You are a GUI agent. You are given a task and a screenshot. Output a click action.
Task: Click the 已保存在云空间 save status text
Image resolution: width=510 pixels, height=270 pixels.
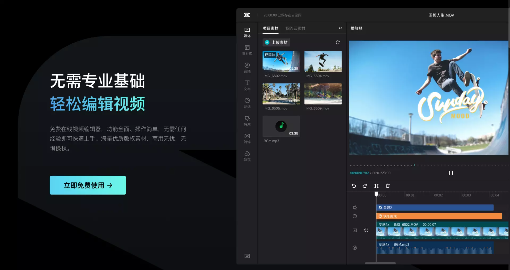(290, 15)
